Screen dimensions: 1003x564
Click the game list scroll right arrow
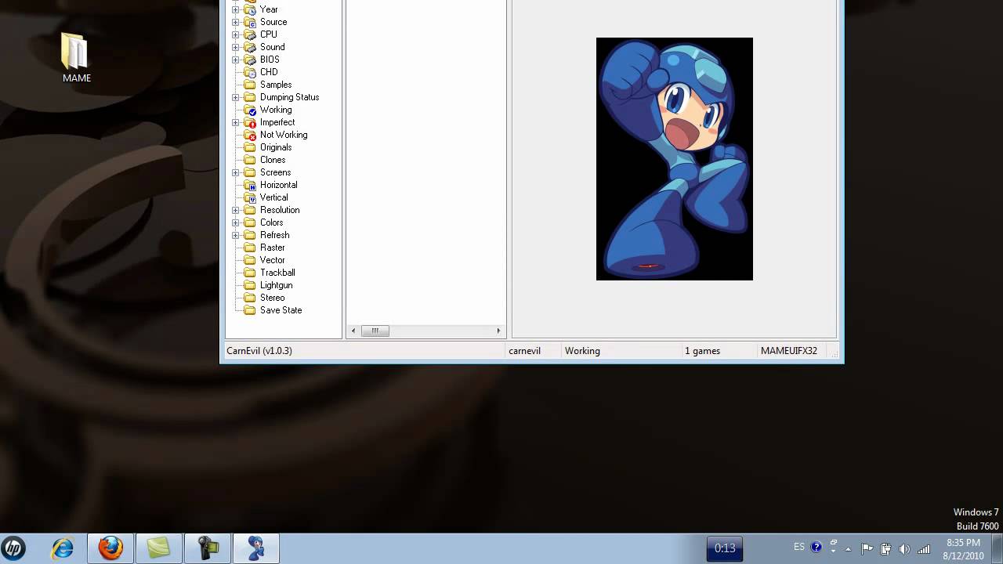[498, 331]
